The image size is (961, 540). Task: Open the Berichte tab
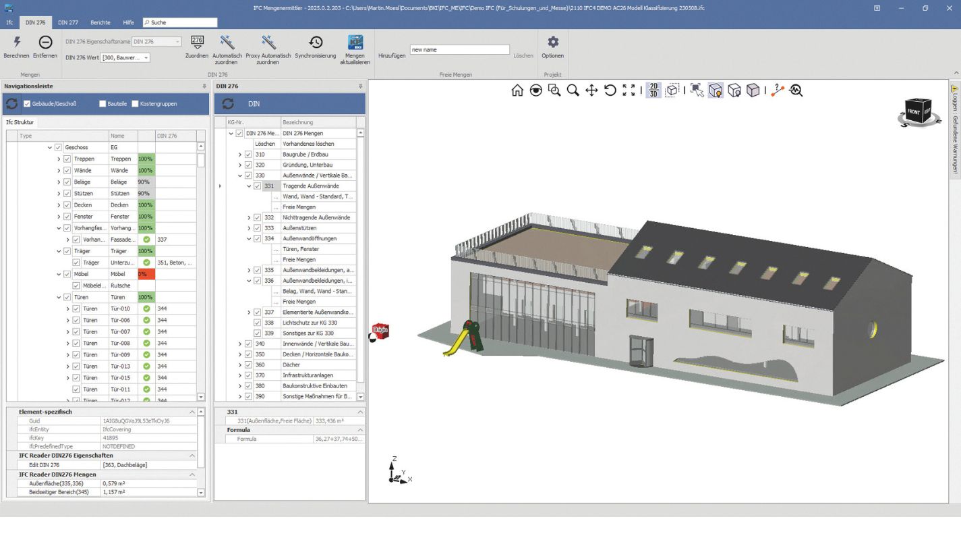pos(100,22)
